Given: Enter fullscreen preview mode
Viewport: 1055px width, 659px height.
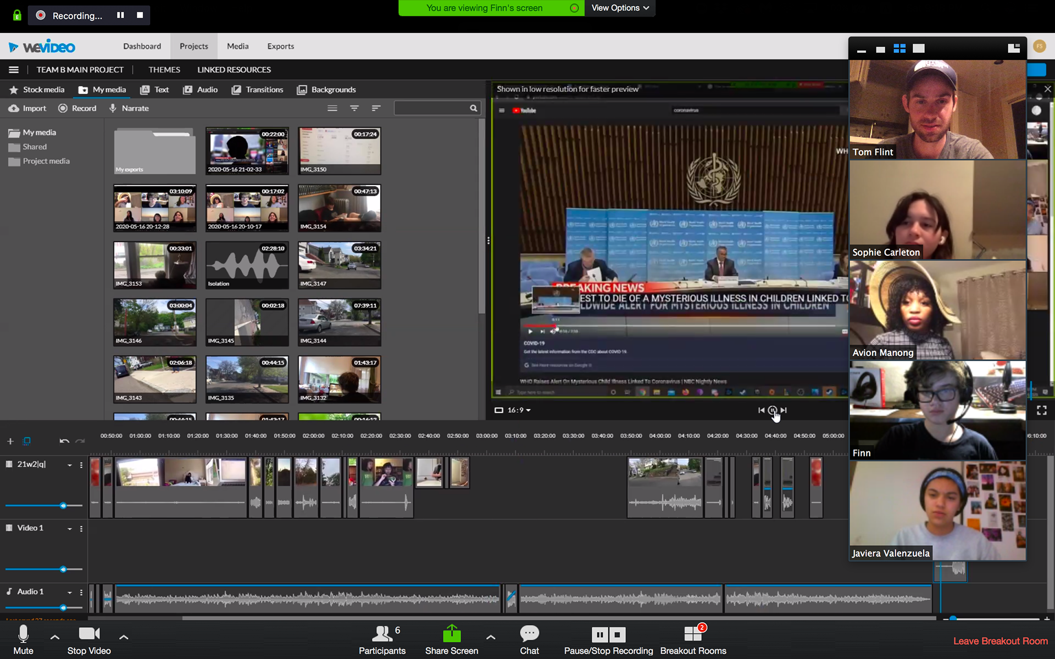Looking at the screenshot, I should (1041, 410).
